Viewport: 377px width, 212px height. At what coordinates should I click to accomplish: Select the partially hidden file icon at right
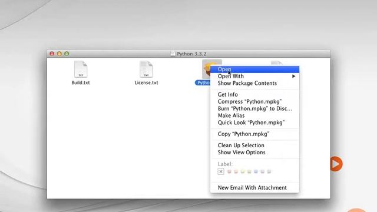pos(276,63)
